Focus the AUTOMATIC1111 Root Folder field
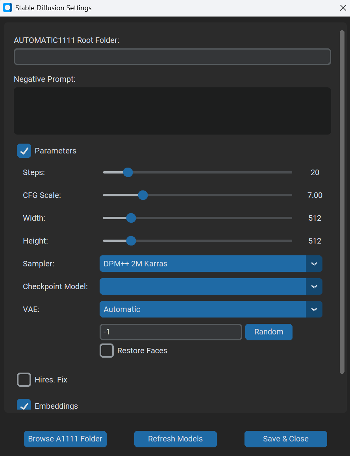This screenshot has width=350, height=456. [172, 57]
